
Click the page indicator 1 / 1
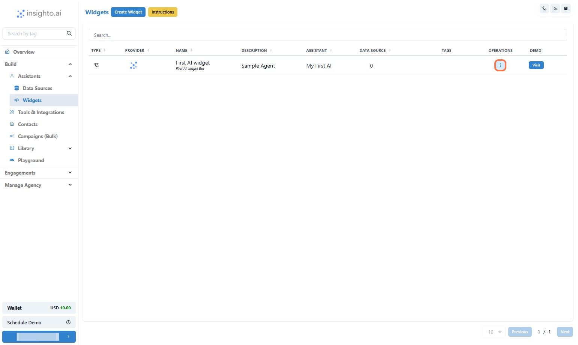click(544, 332)
